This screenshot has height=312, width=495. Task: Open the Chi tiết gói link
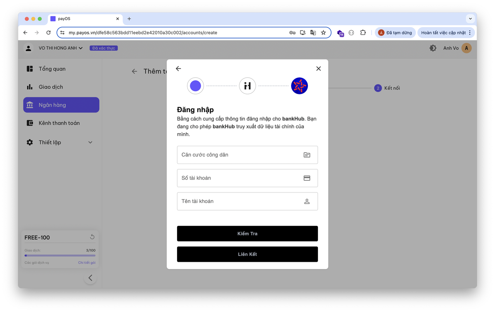pyautogui.click(x=87, y=263)
